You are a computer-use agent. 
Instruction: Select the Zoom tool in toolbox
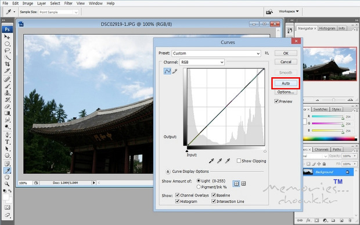coord(7,184)
